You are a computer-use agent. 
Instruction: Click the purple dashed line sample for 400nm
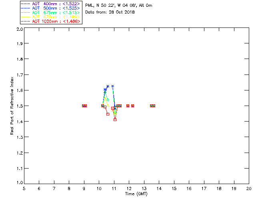26,4
